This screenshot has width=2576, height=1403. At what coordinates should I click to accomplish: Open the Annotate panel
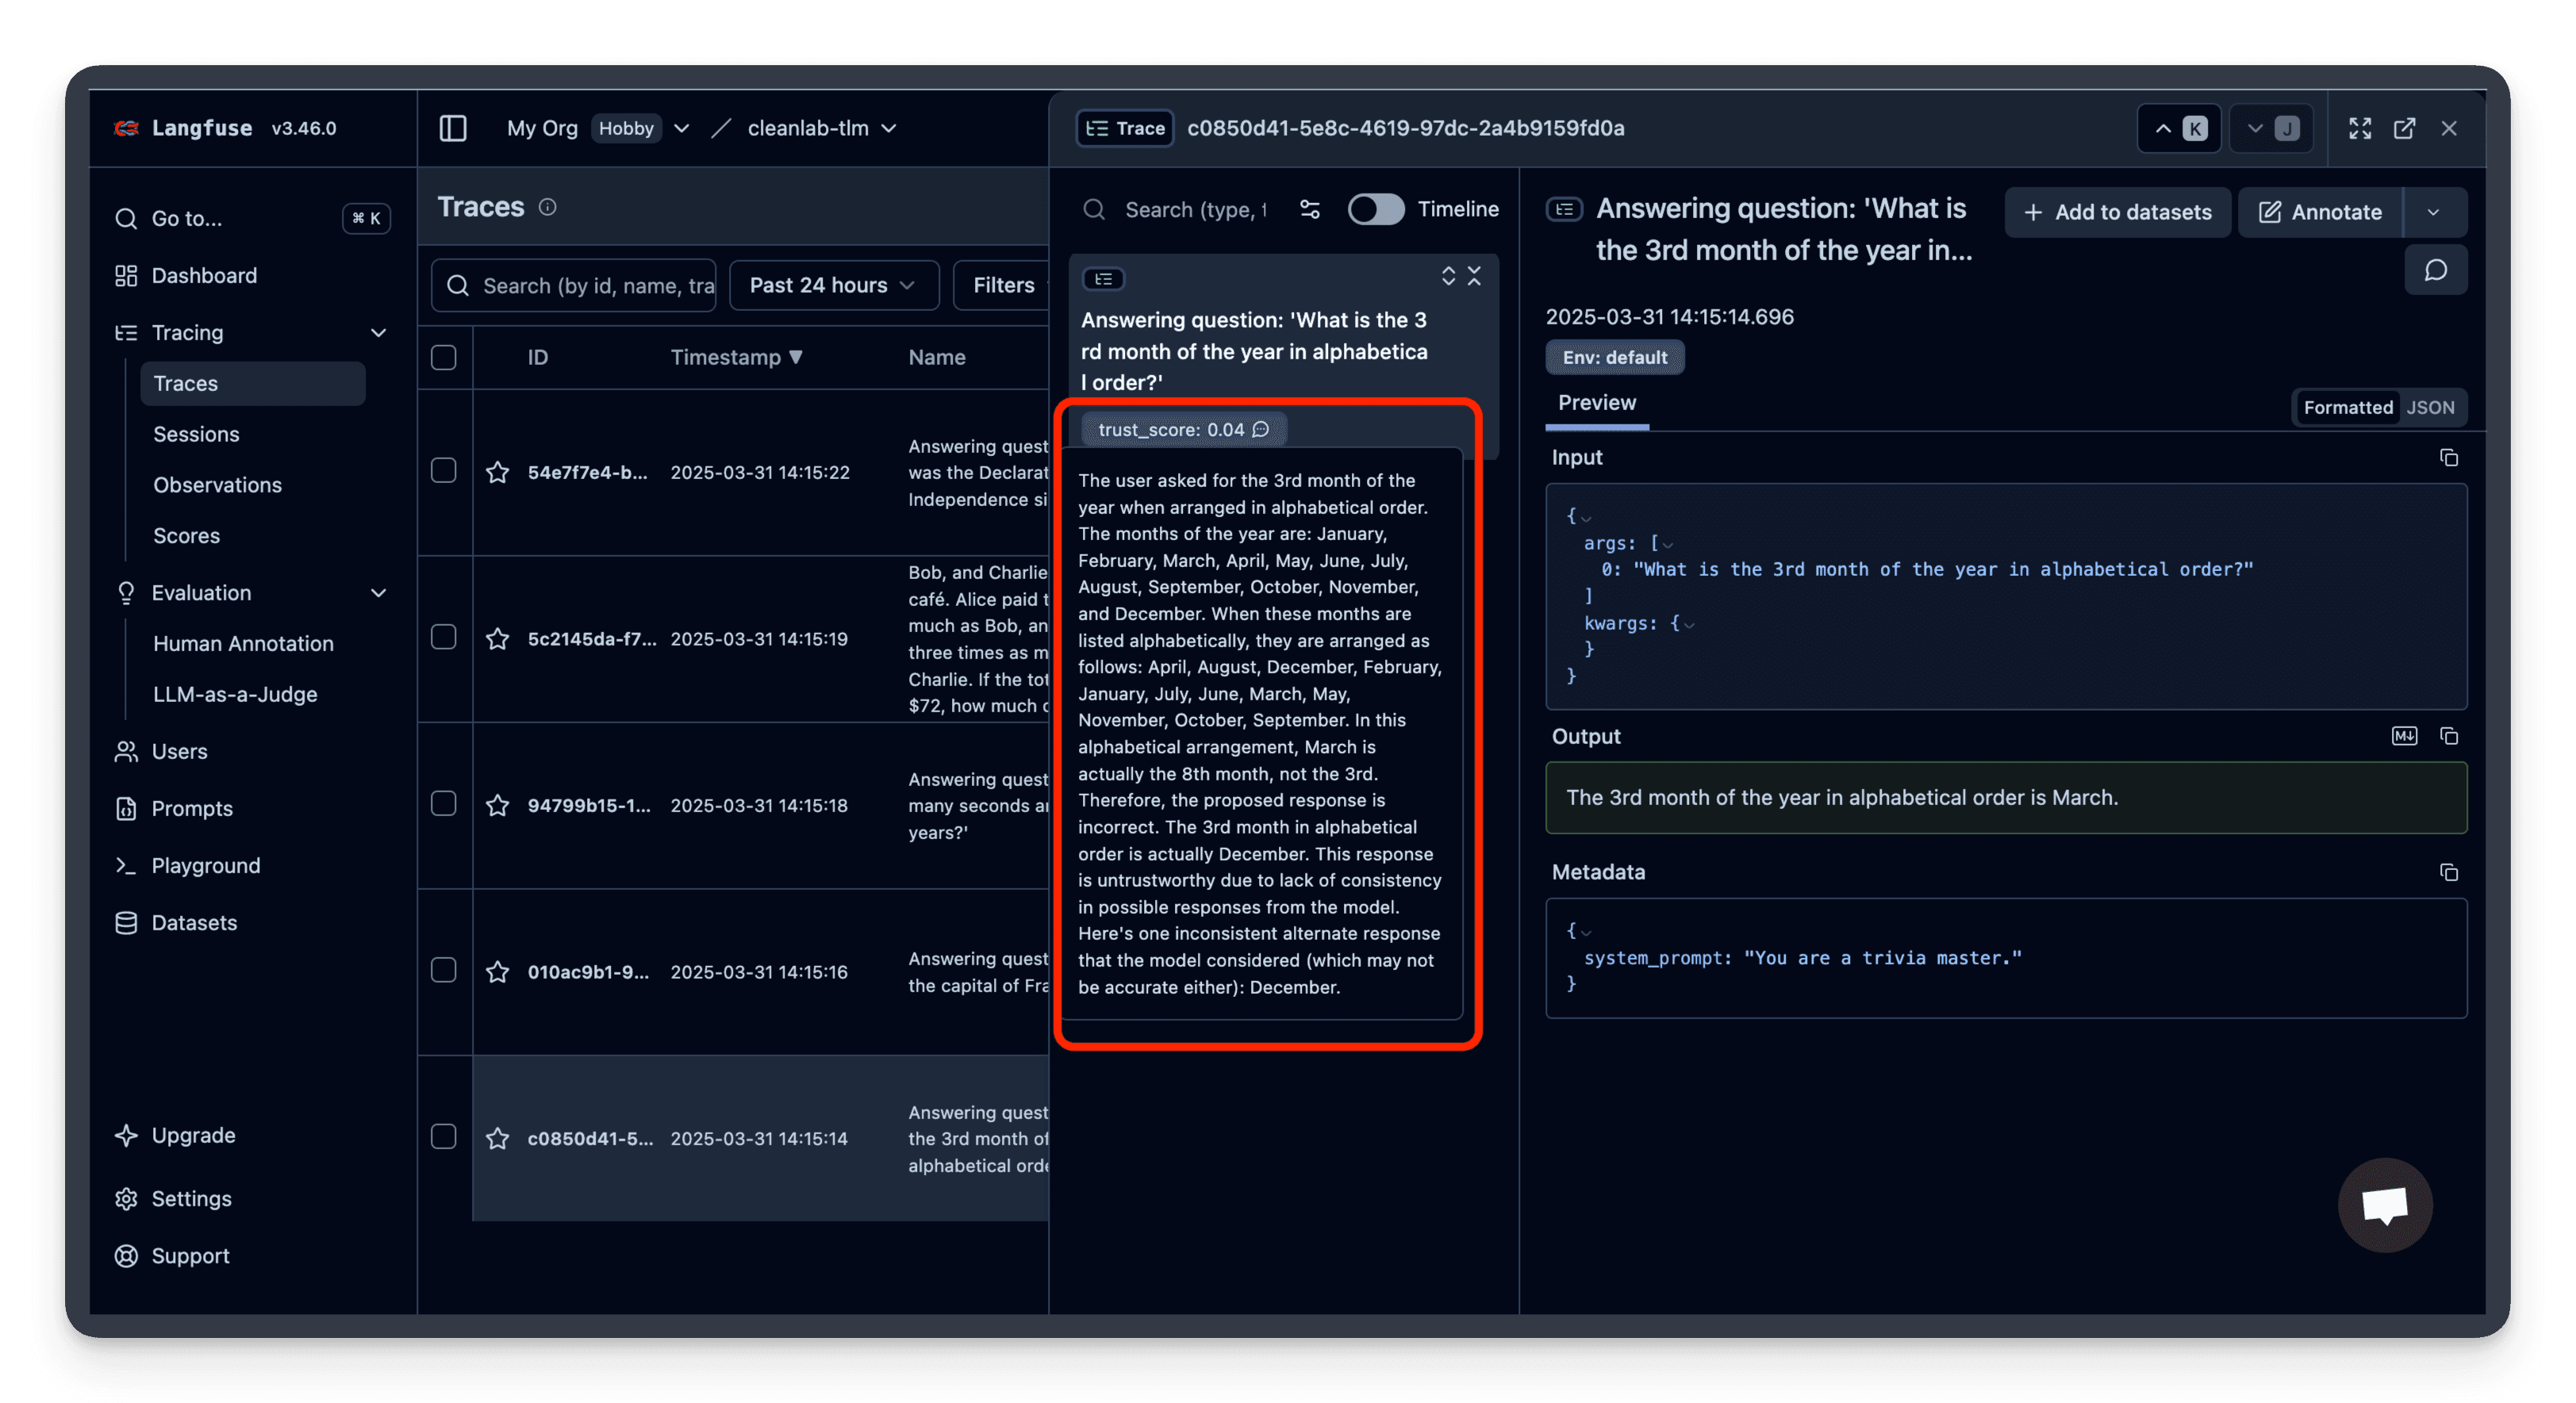pyautogui.click(x=2320, y=212)
